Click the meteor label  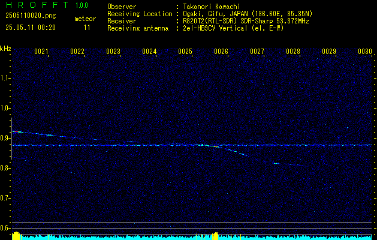click(x=85, y=19)
